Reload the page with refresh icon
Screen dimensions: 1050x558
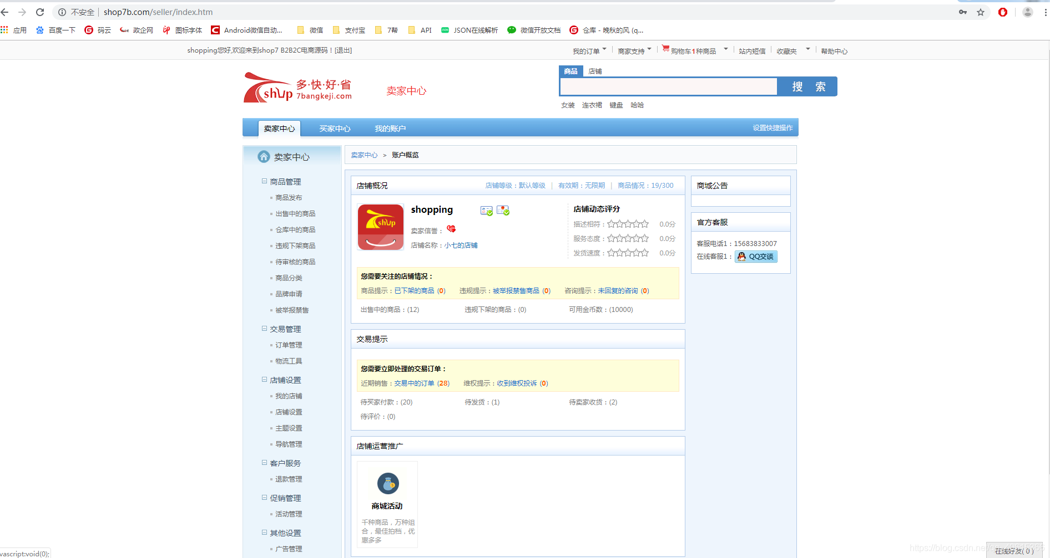coord(40,12)
